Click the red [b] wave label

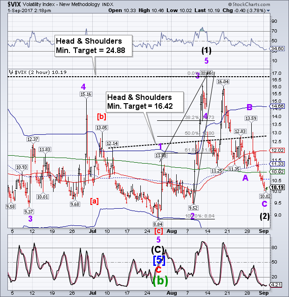click(x=102, y=117)
